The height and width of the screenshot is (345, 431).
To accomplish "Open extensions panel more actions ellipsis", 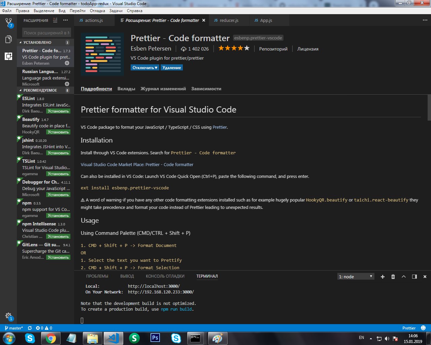I will click(x=65, y=20).
